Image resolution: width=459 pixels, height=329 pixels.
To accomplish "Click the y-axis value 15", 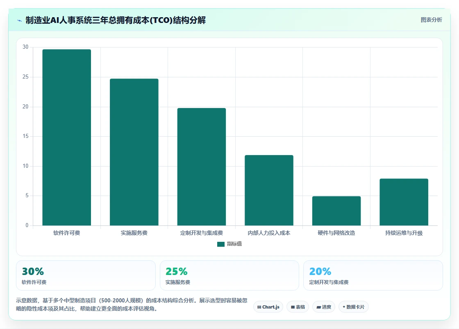I will click(25, 136).
